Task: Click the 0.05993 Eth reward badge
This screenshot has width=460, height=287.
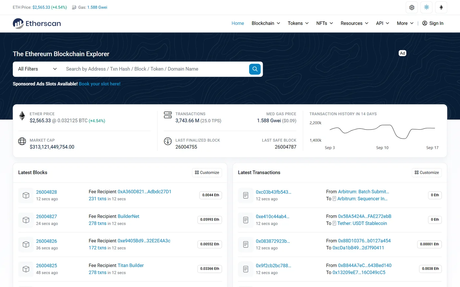Action: point(210,220)
